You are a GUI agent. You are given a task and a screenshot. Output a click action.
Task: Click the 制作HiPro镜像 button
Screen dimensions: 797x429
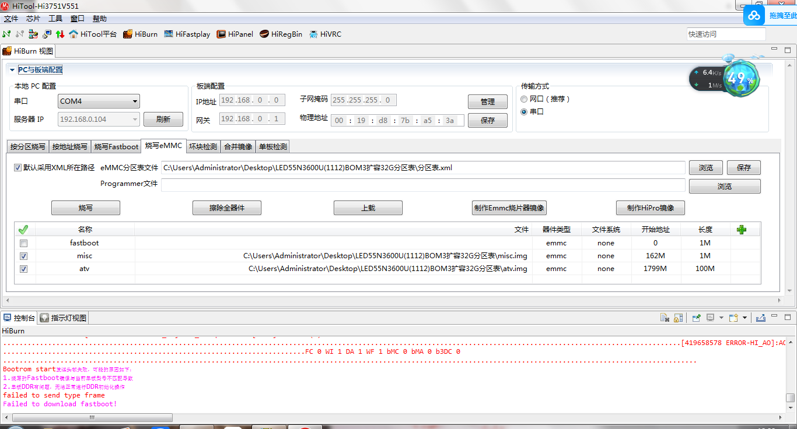coord(651,208)
